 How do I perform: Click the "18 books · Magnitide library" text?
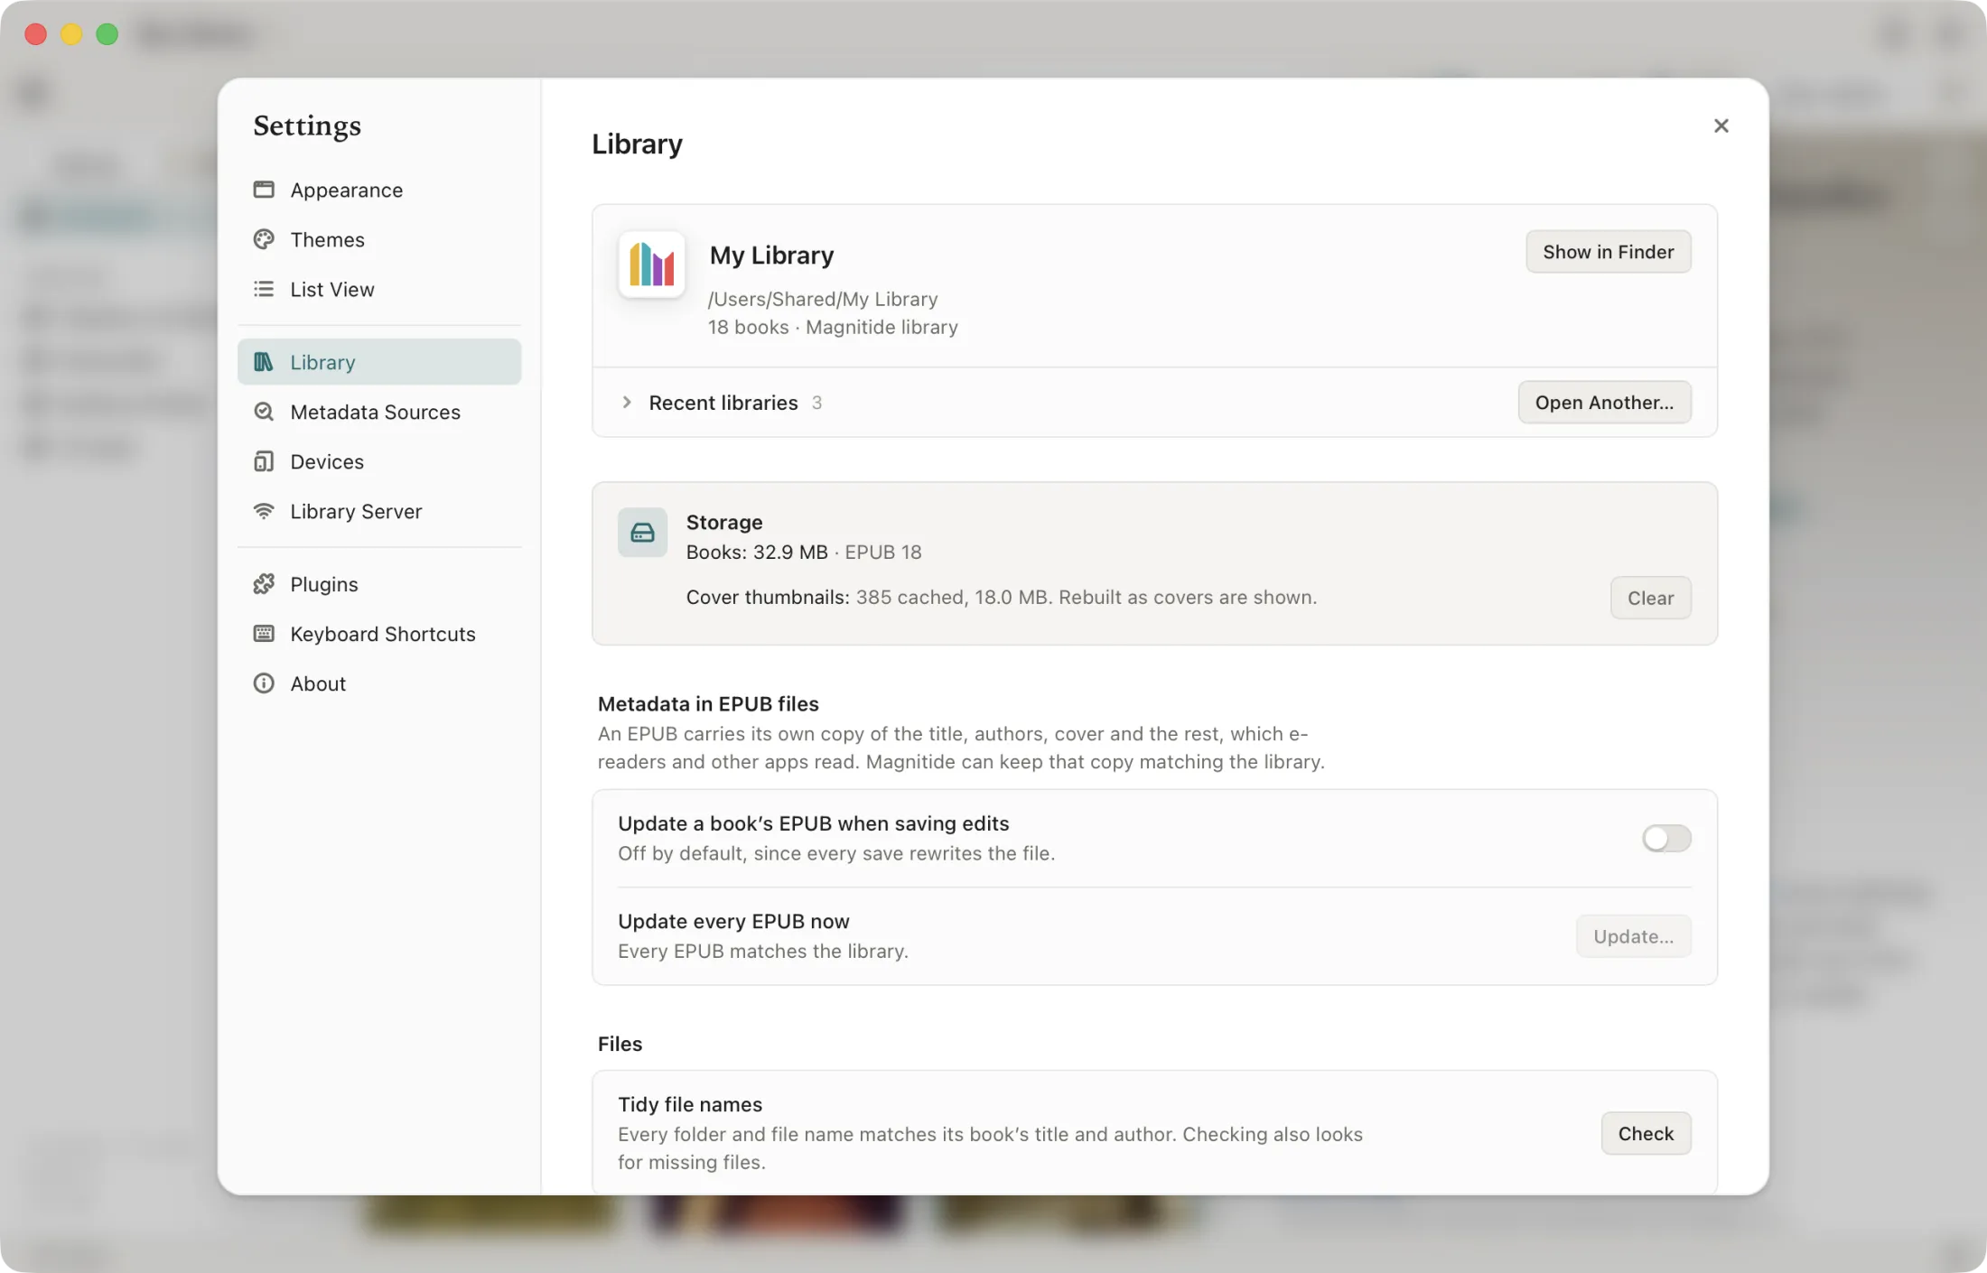point(833,327)
